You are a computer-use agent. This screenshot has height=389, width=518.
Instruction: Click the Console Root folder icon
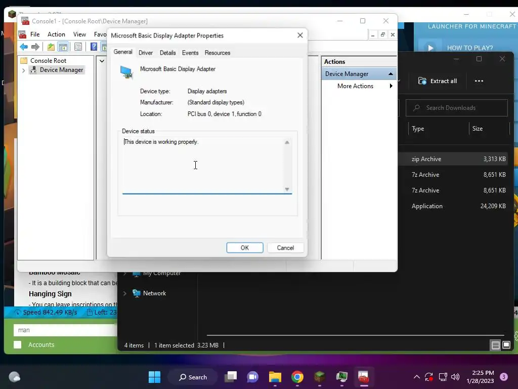[x=24, y=61]
